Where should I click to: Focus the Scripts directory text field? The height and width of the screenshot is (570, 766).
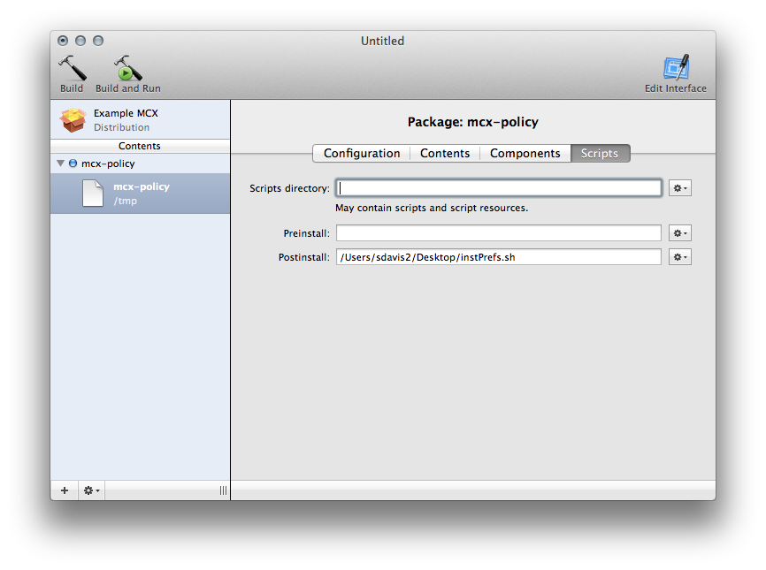coord(499,188)
